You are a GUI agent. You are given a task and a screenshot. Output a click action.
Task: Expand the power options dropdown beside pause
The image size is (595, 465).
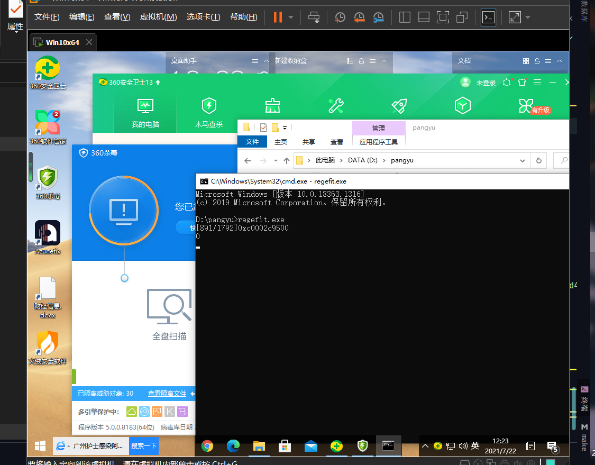click(x=291, y=17)
